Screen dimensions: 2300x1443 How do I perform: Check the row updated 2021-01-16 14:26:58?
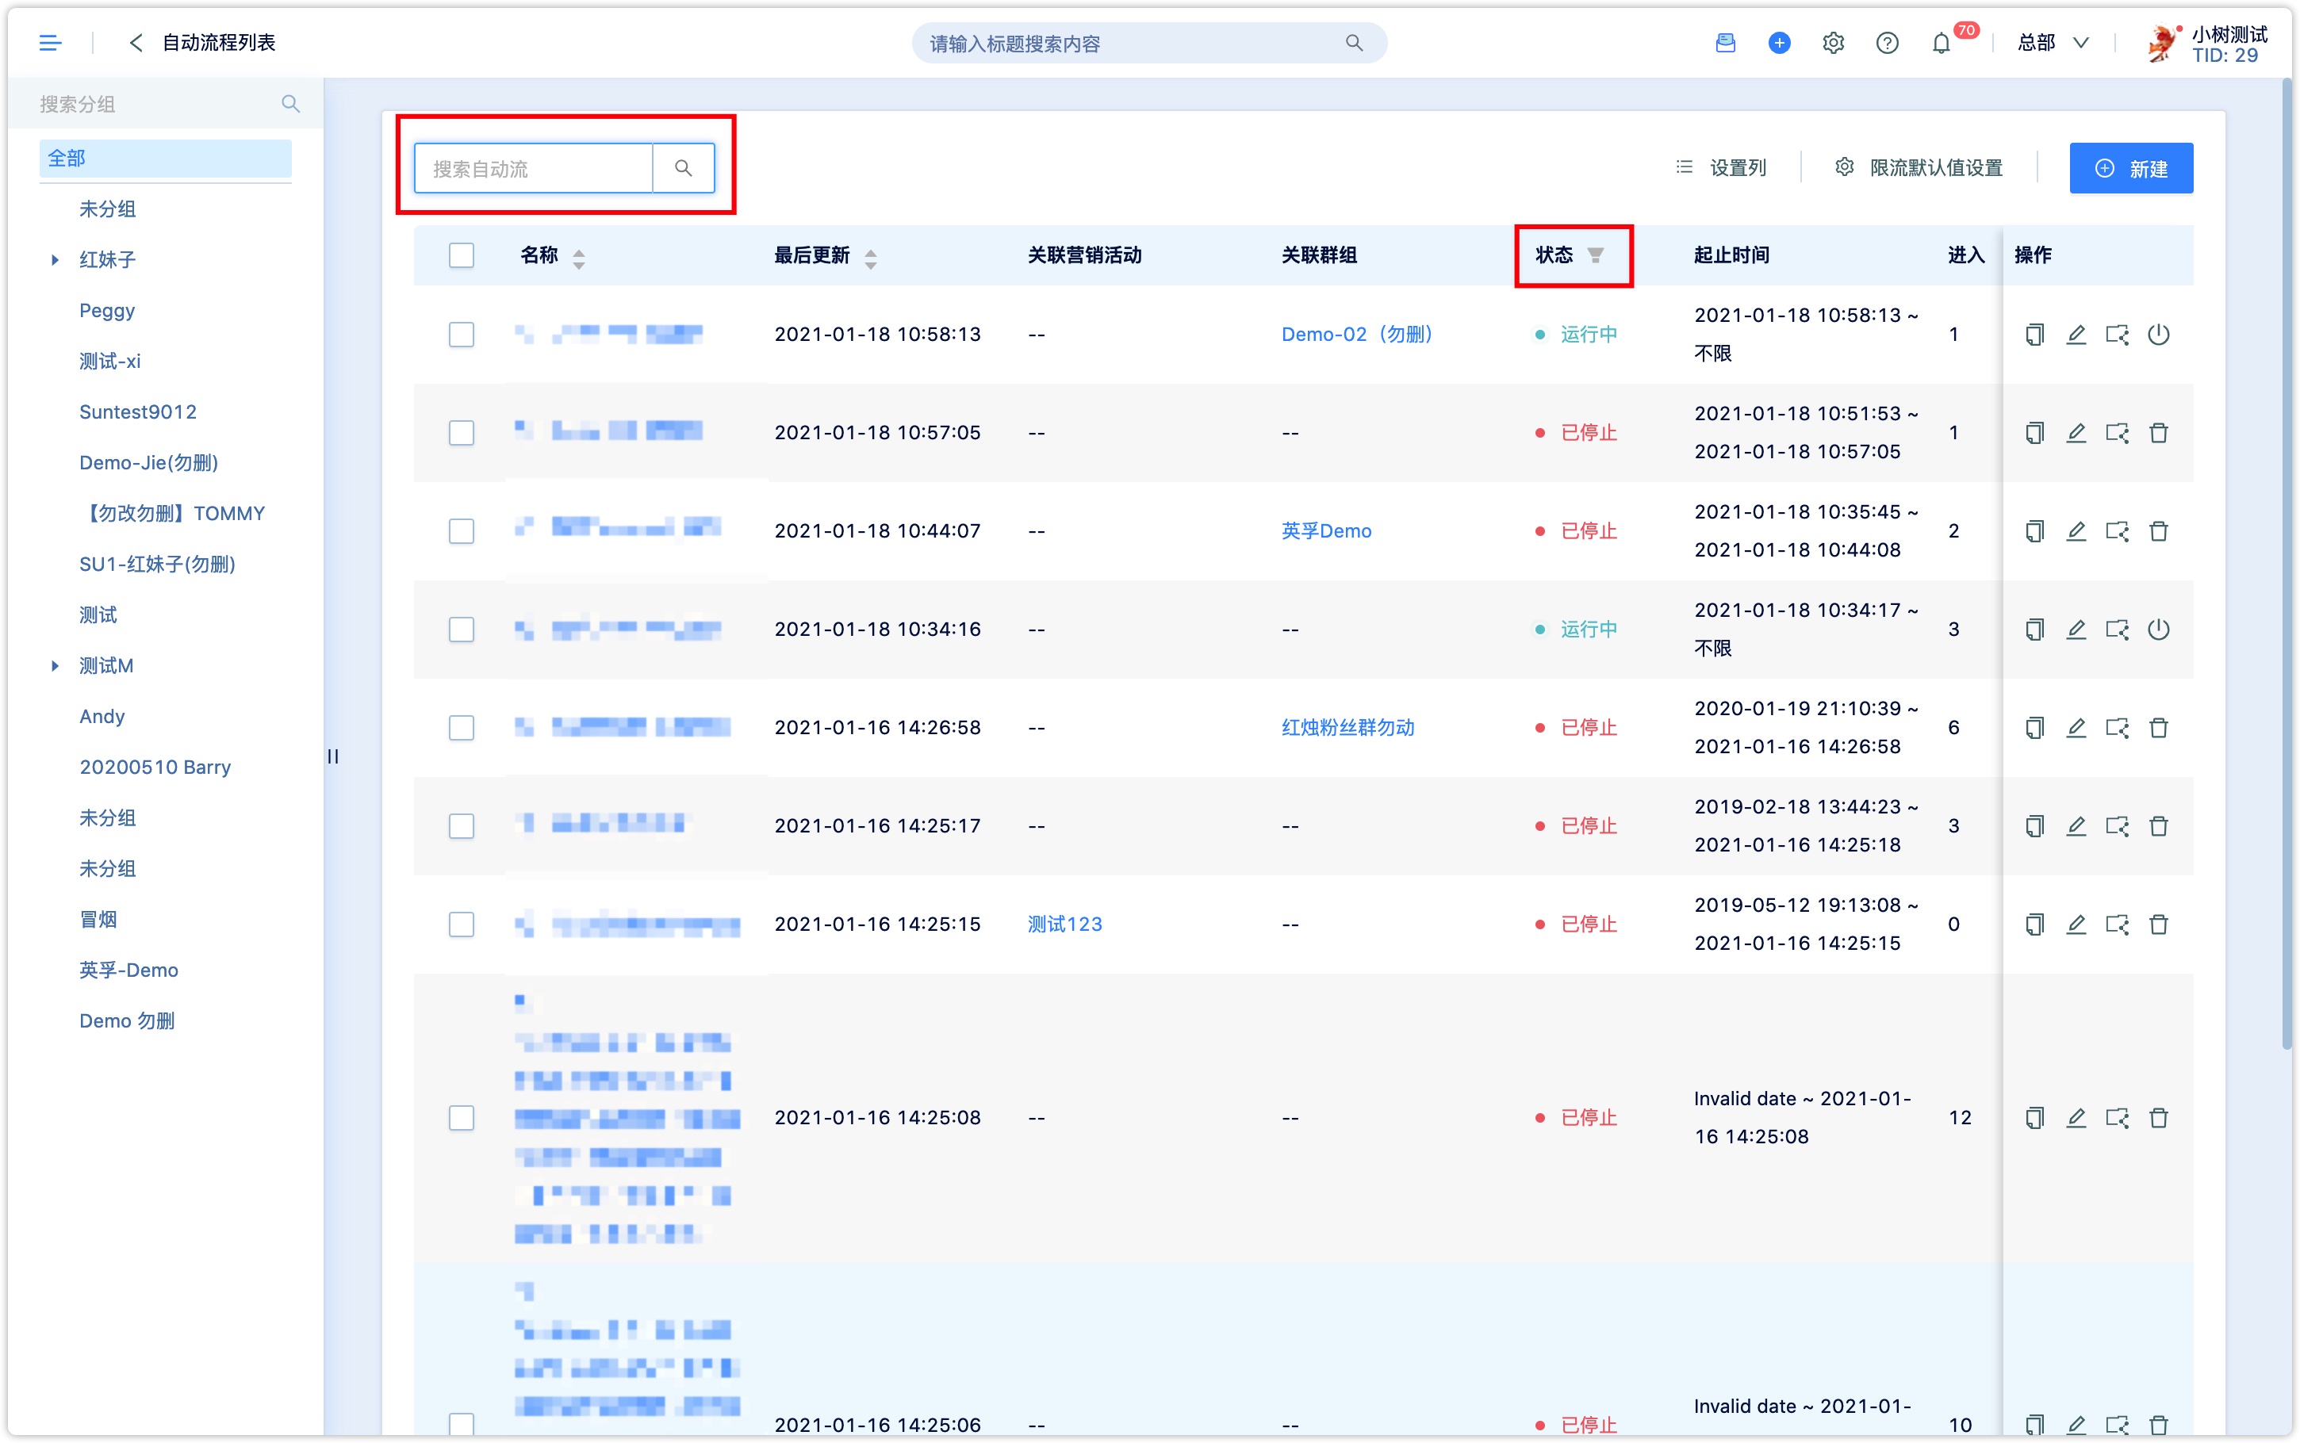(x=461, y=728)
